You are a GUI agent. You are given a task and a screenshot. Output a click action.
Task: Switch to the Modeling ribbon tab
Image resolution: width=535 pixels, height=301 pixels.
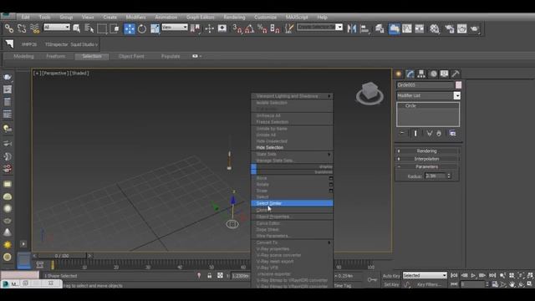tap(23, 56)
